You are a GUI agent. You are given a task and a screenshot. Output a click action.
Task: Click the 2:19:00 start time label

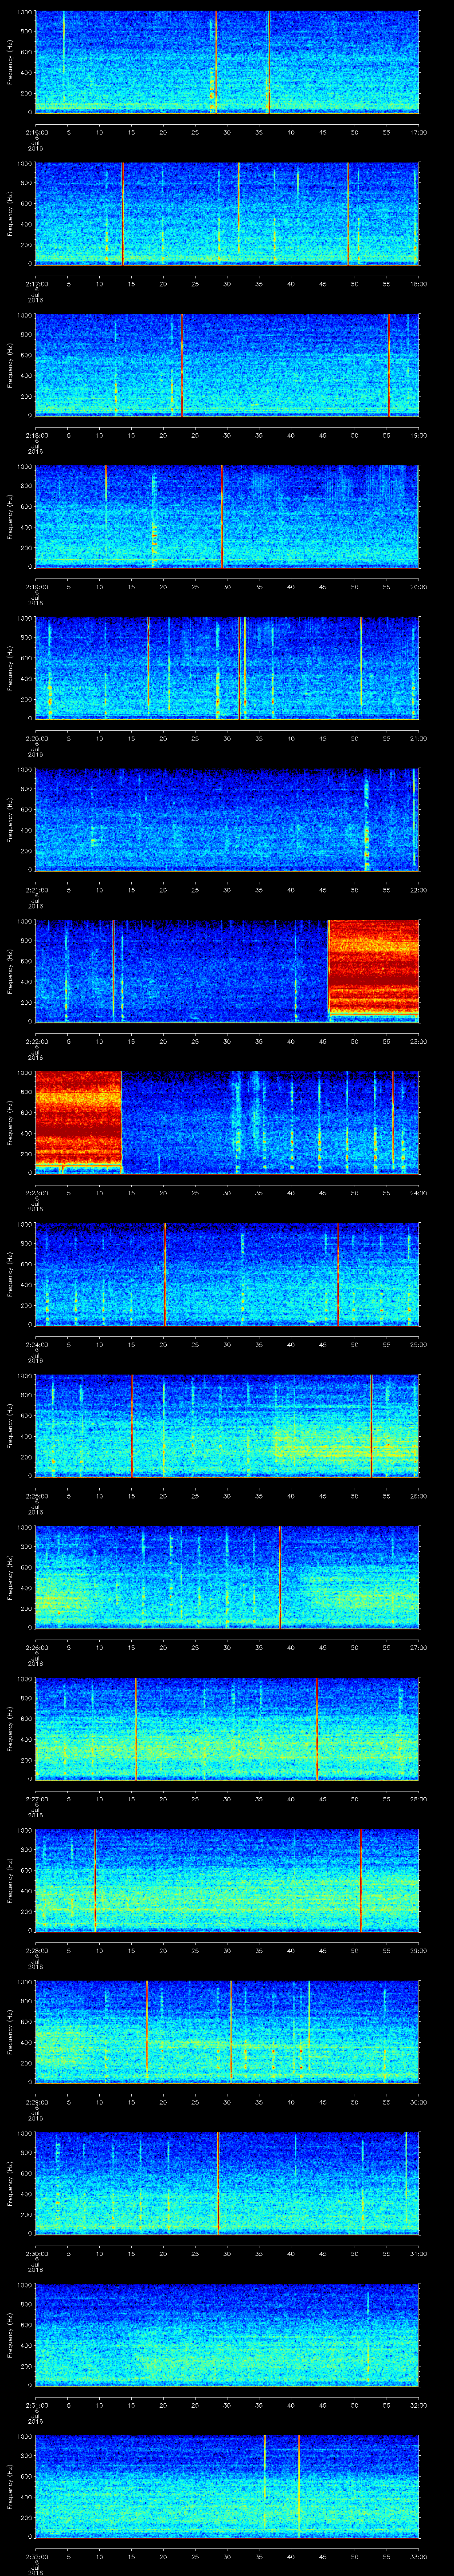click(36, 587)
